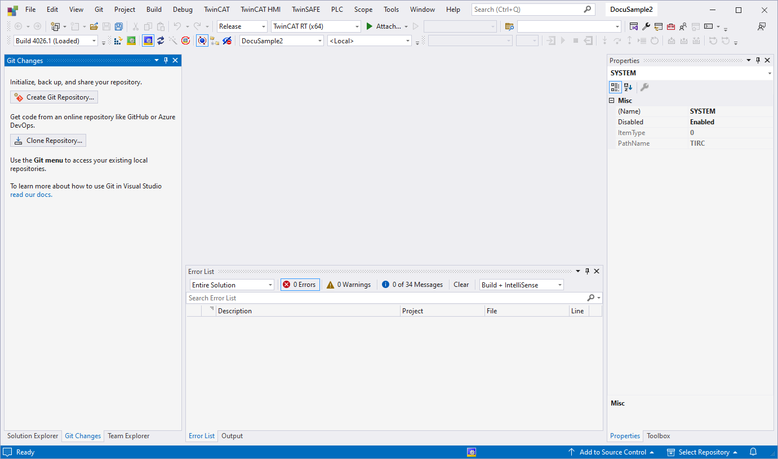Toggle Hide Disabled Items eye icon

pyautogui.click(x=227, y=40)
